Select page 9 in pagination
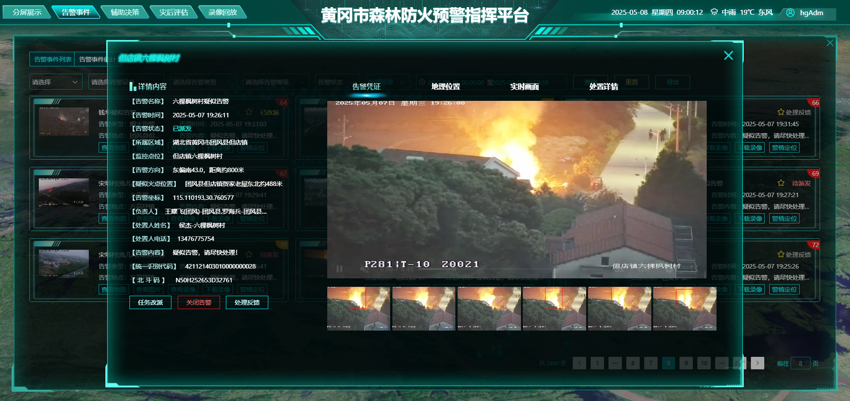The width and height of the screenshot is (850, 401). (x=686, y=363)
